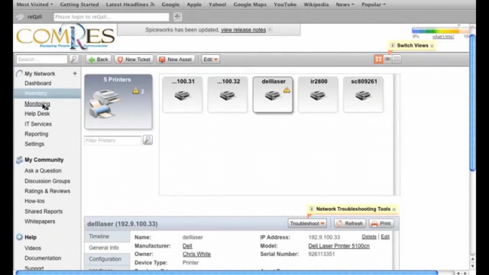Open the Timeline tab

(x=107, y=237)
